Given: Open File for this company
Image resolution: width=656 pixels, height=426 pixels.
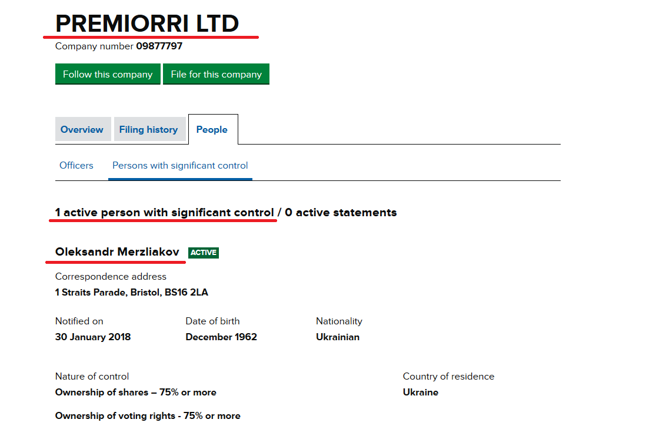Looking at the screenshot, I should [216, 74].
